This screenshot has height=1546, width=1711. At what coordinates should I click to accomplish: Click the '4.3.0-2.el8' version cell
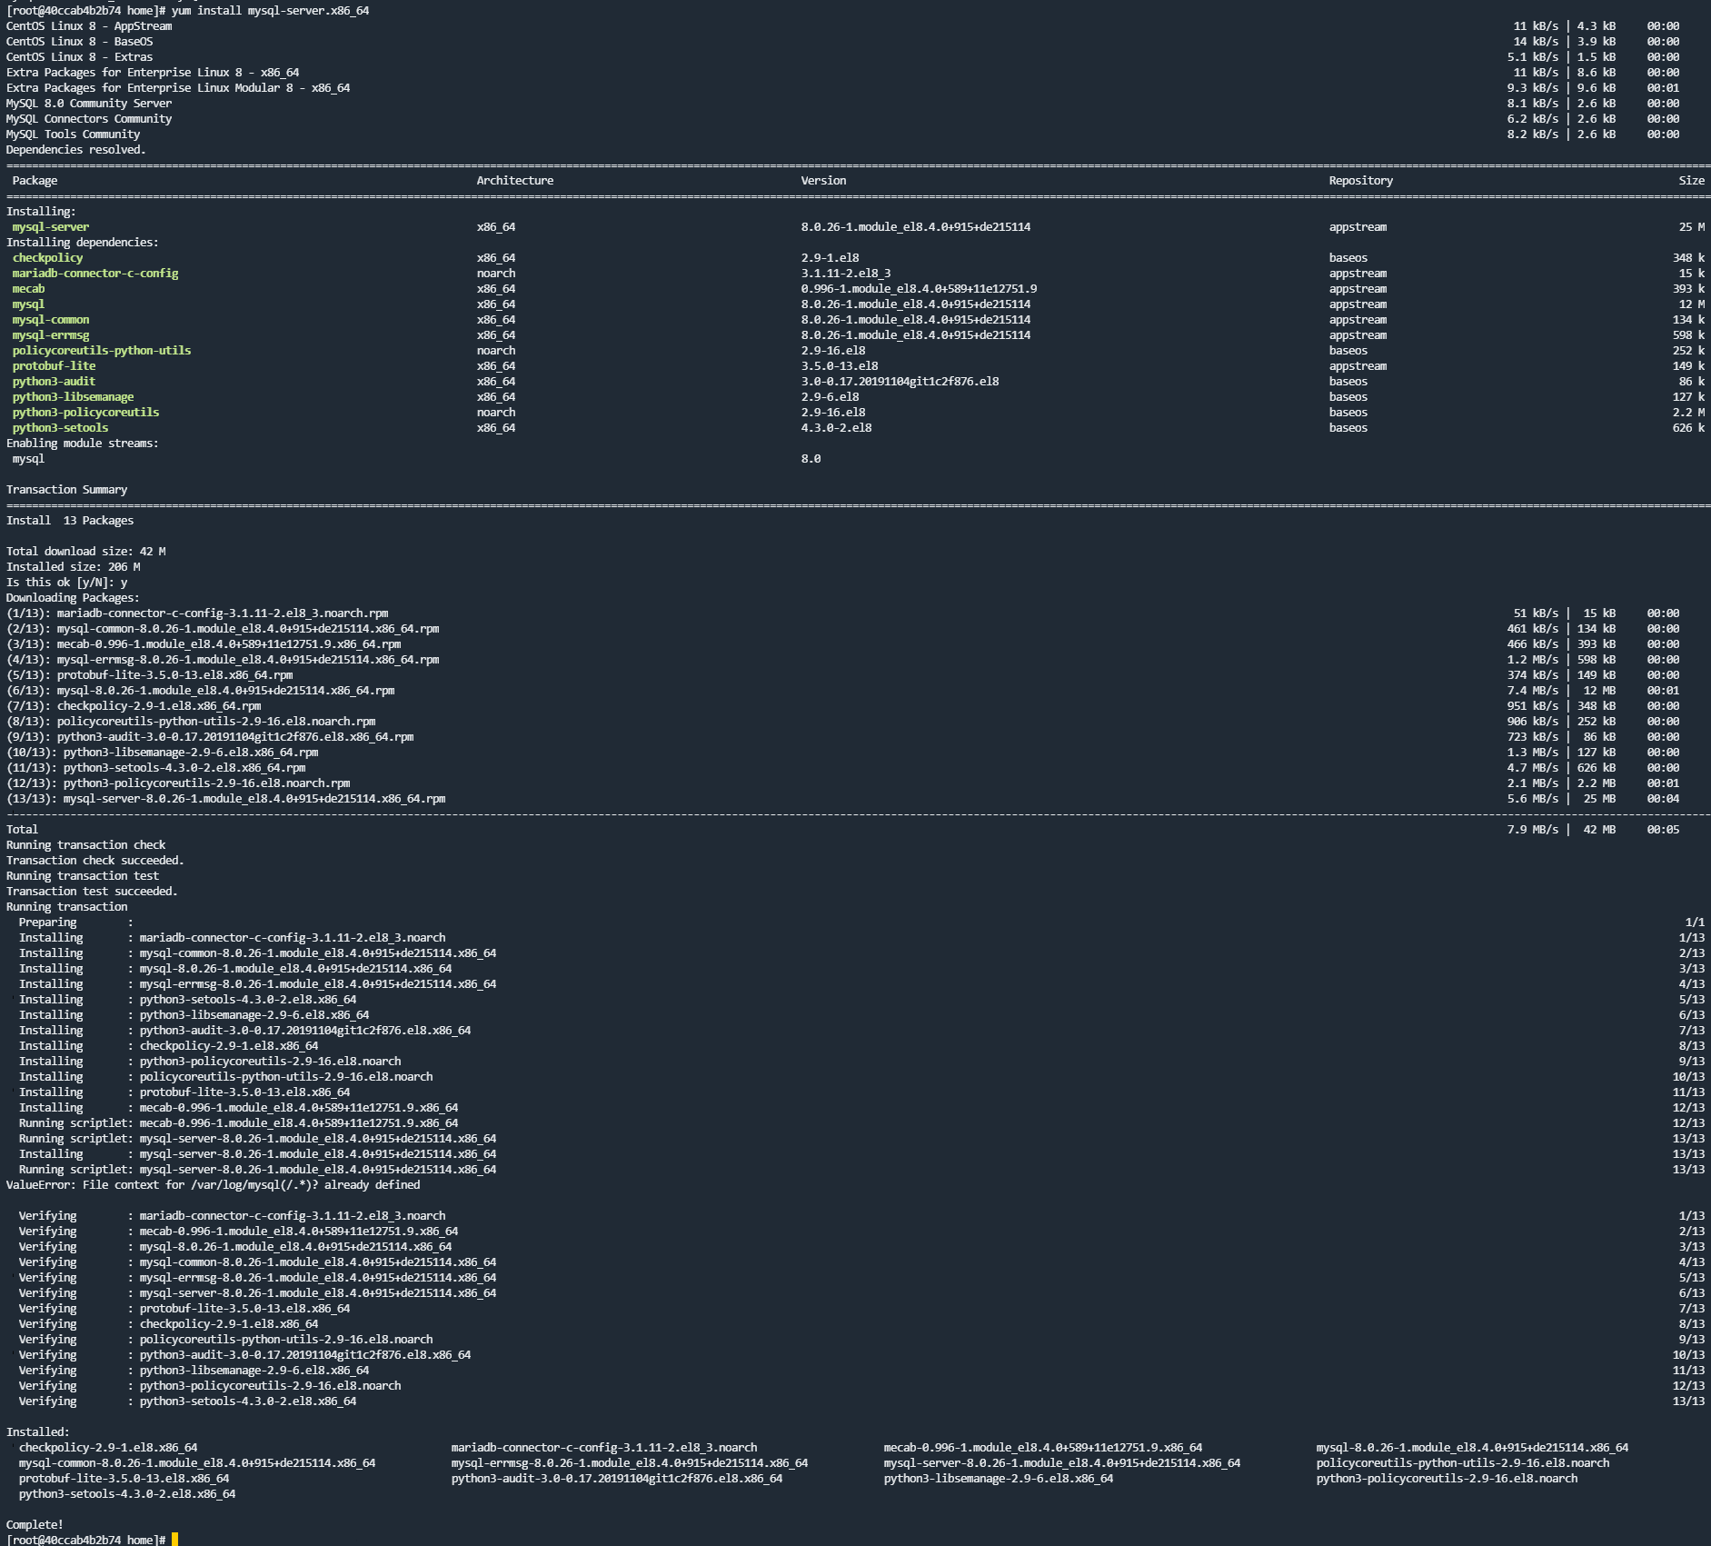coord(836,428)
